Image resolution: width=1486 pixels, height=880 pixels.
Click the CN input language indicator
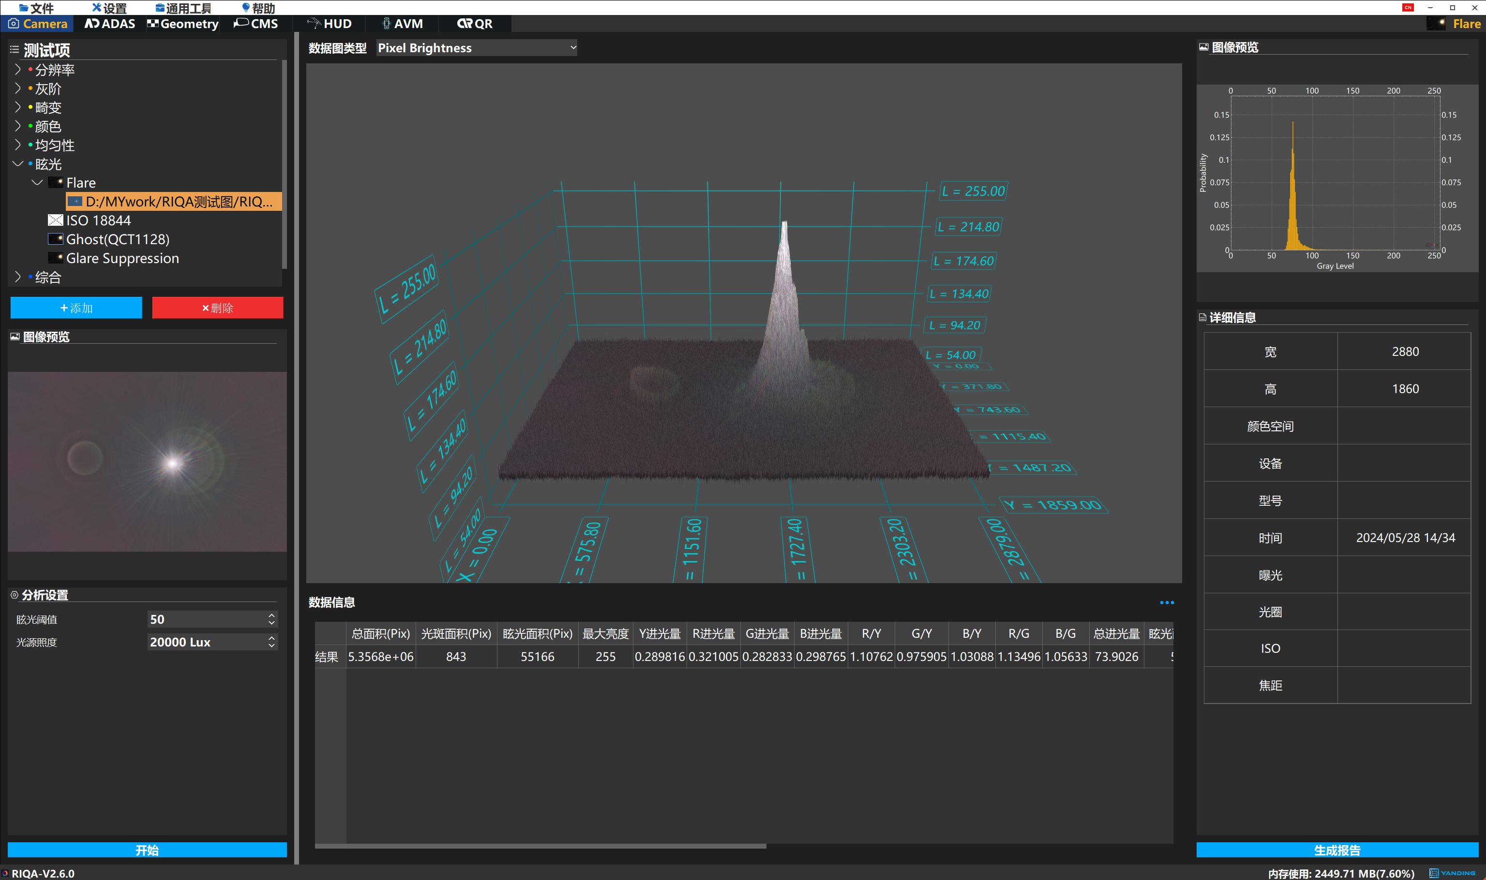click(1407, 8)
